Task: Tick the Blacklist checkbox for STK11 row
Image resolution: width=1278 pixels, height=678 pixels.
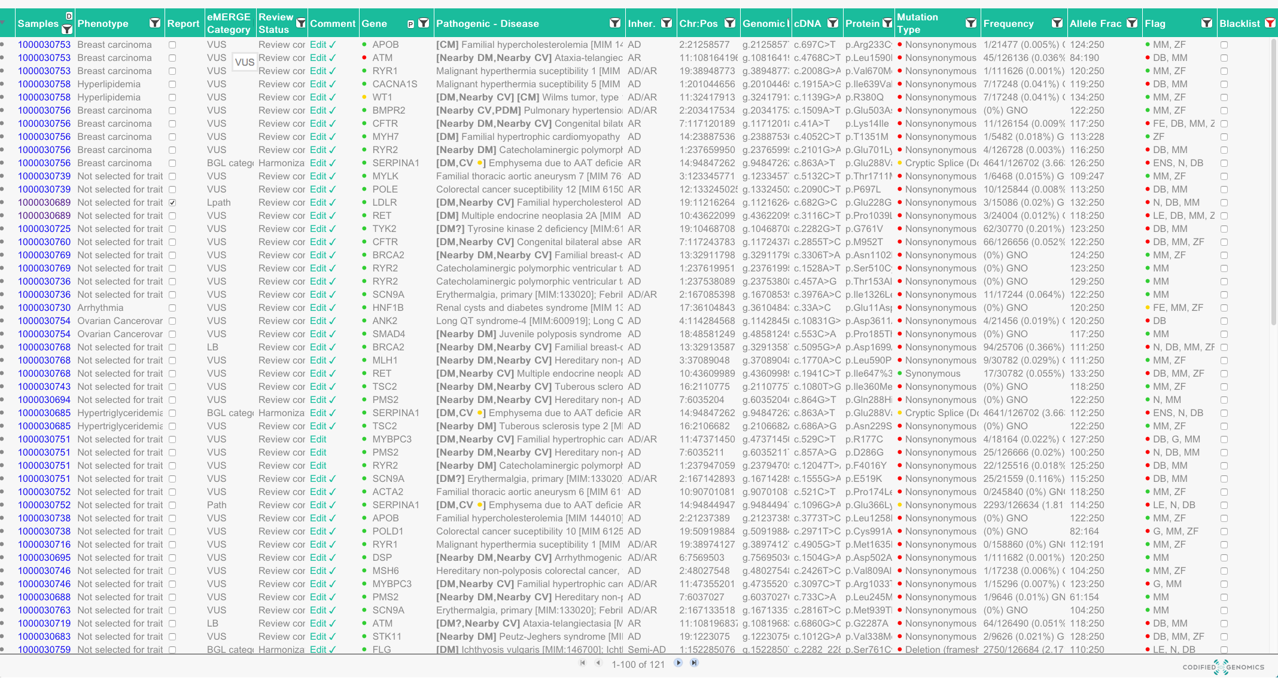Action: pos(1224,637)
